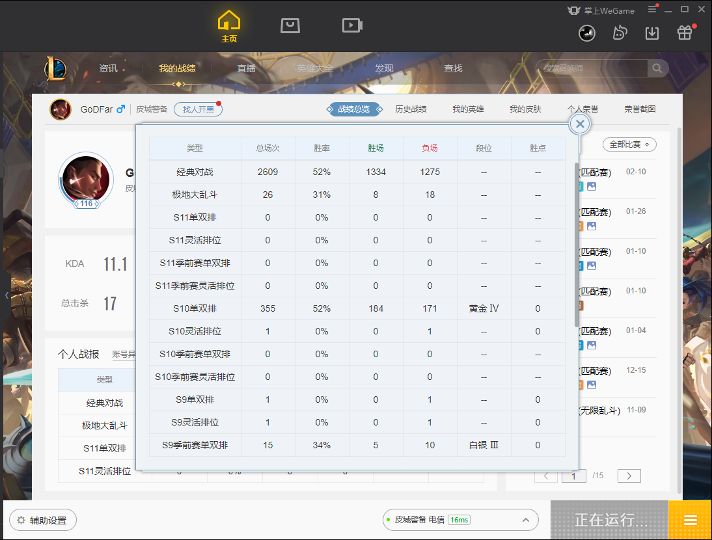The width and height of the screenshot is (712, 540).
Task: Switch to 资讯 navigation tab
Action: point(108,68)
